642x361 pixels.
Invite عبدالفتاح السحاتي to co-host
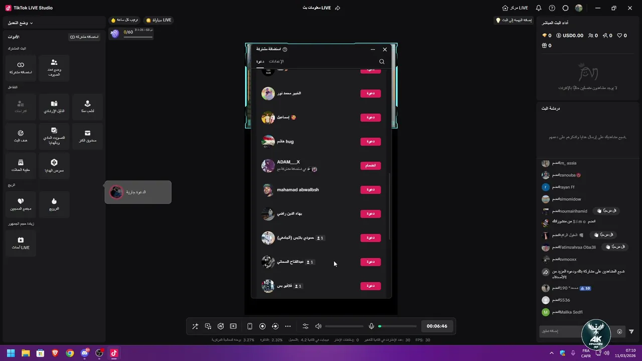(371, 262)
